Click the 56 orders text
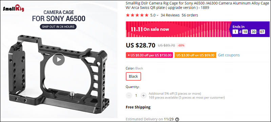271x122 pixels. 190,15
